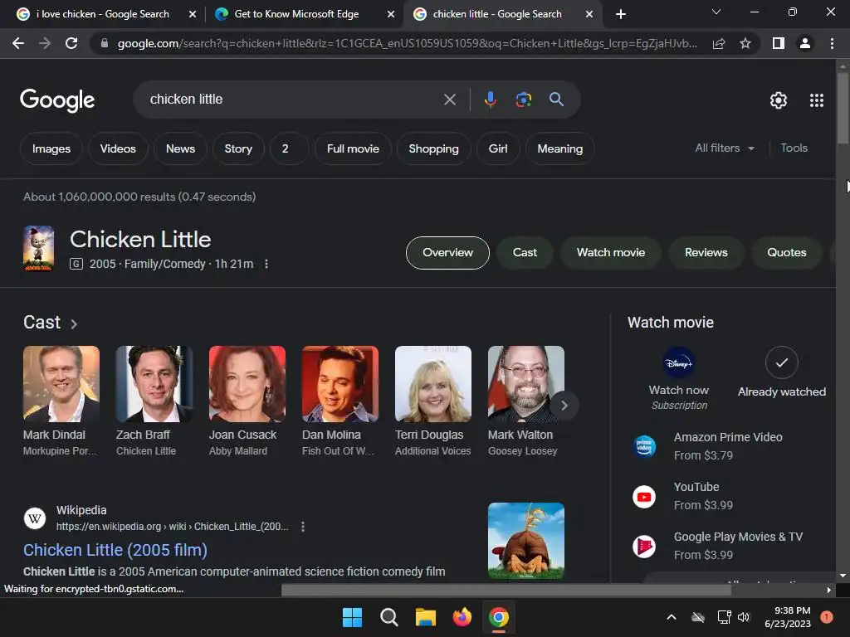Mark movie as Already watched
The width and height of the screenshot is (850, 637).
point(782,362)
